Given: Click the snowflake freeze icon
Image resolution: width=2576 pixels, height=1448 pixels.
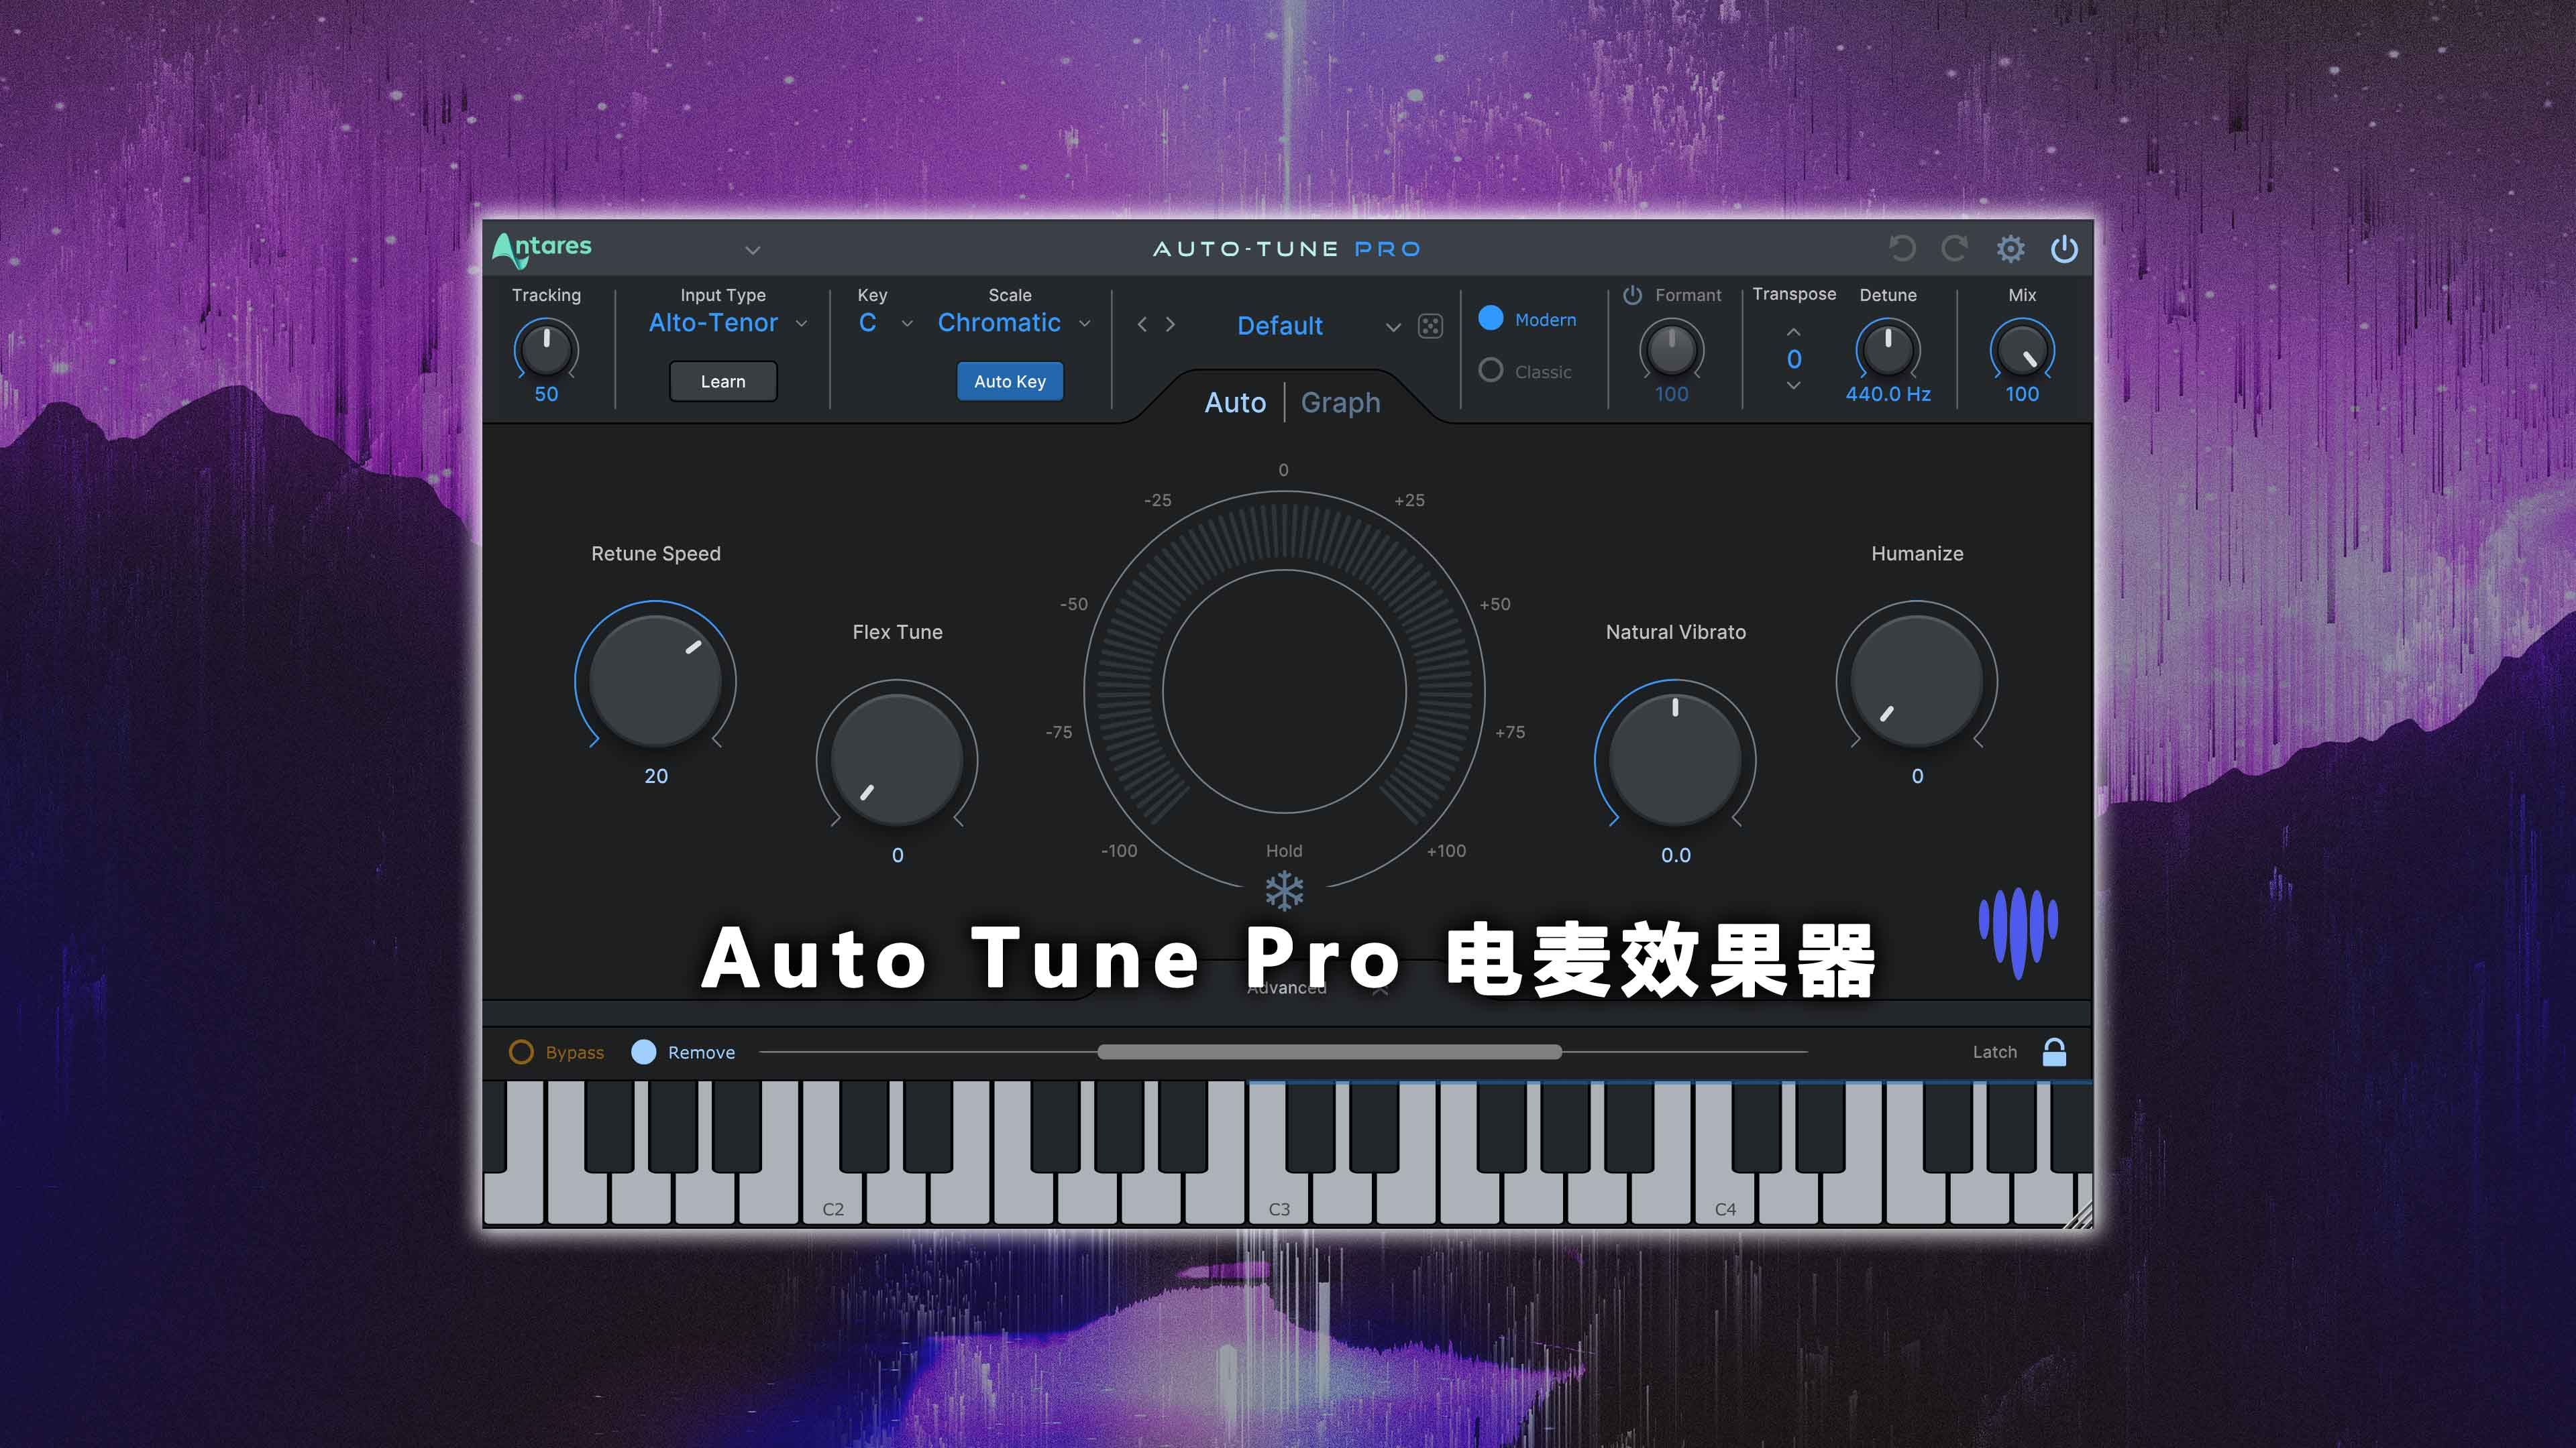Looking at the screenshot, I should [x=1285, y=890].
